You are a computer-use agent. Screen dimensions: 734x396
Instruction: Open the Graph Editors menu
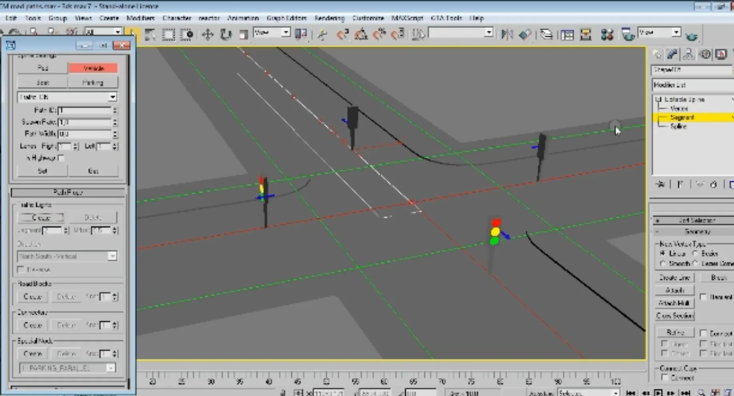click(x=286, y=18)
